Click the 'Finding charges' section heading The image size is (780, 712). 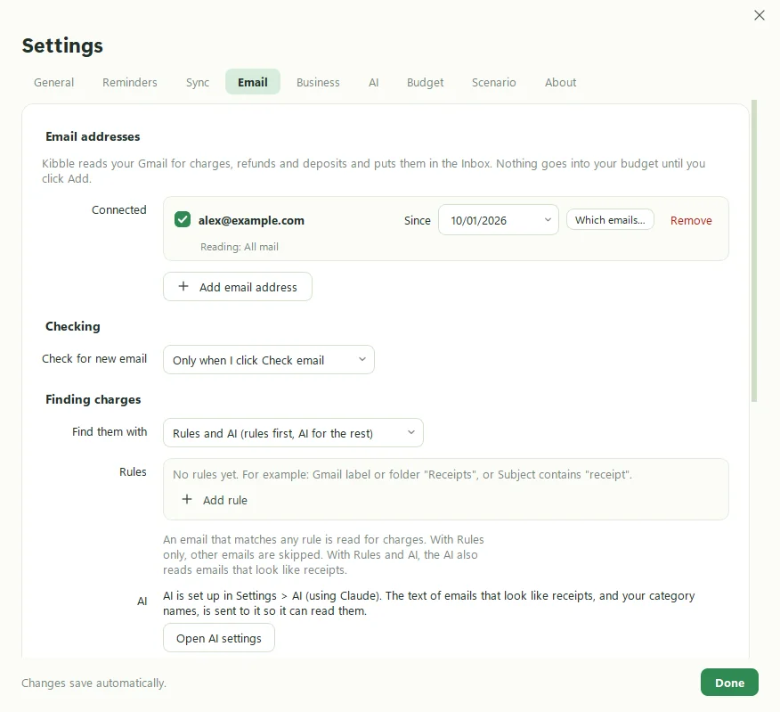coord(93,399)
